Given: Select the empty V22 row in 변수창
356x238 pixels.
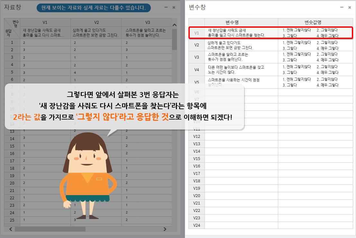Looking at the screenshot, I should [271, 211].
